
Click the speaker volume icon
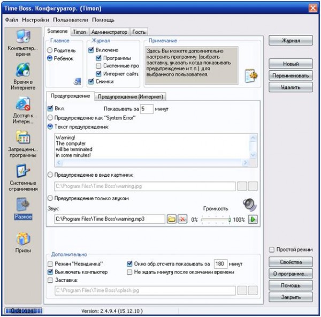[250, 205]
